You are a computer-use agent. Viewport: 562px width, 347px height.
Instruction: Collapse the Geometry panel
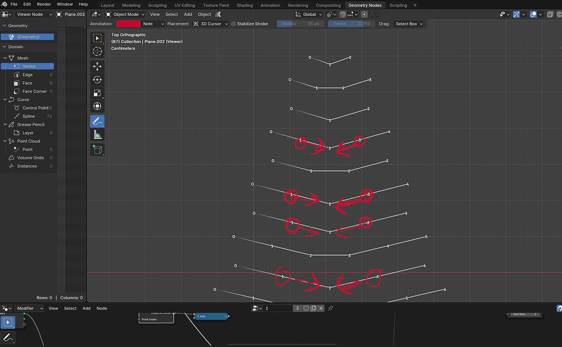tap(4, 26)
